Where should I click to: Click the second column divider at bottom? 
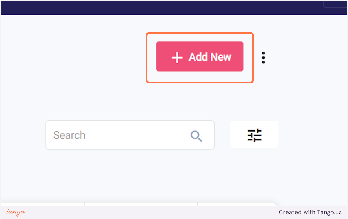click(197, 204)
